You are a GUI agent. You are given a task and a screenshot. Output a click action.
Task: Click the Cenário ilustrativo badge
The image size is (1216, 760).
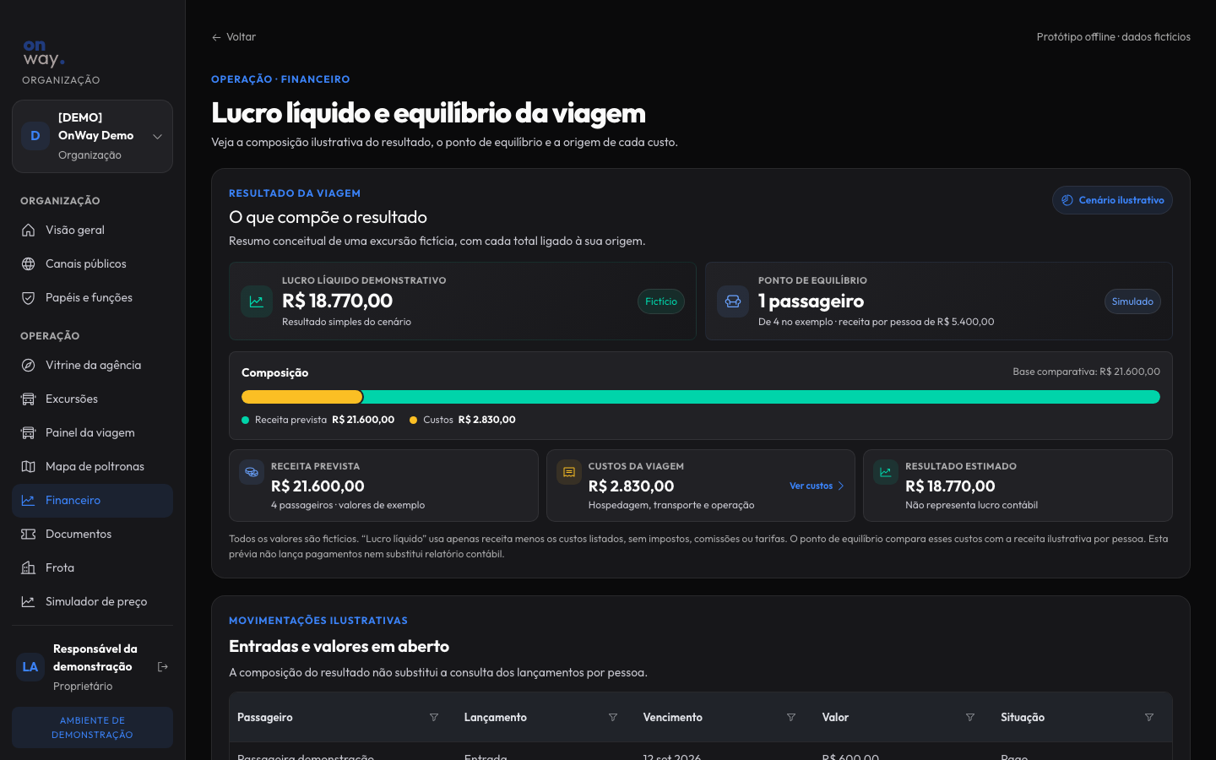click(x=1112, y=200)
